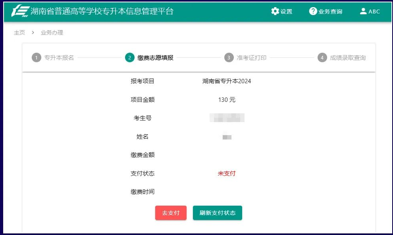Click the masked 考生号 value field
This screenshot has height=235, width=393.
pos(227,118)
